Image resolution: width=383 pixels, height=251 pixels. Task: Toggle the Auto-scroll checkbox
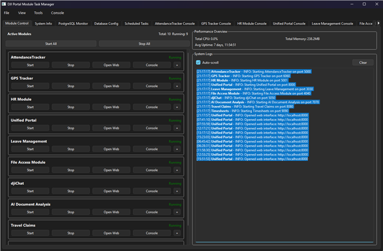pyautogui.click(x=198, y=63)
